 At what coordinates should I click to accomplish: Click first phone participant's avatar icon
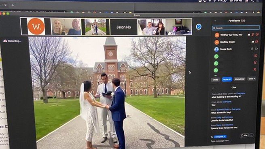click(216, 56)
